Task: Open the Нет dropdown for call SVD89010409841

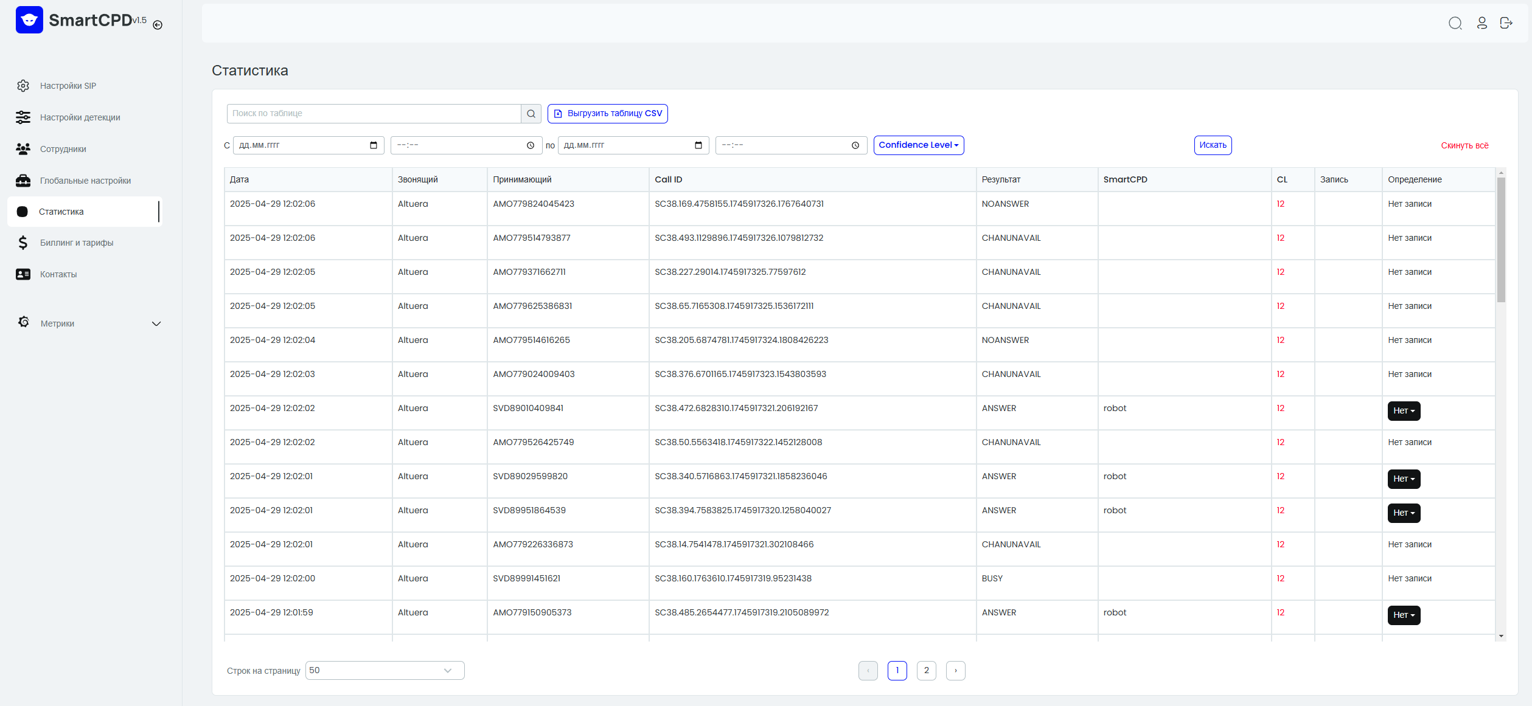Action: pyautogui.click(x=1404, y=411)
